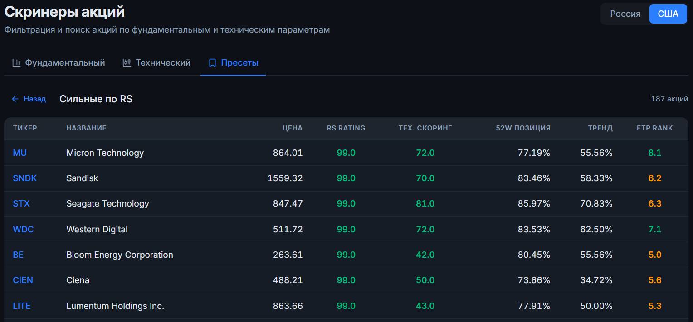
Task: Click the ETP rank 5.0
Action: [x=655, y=255]
